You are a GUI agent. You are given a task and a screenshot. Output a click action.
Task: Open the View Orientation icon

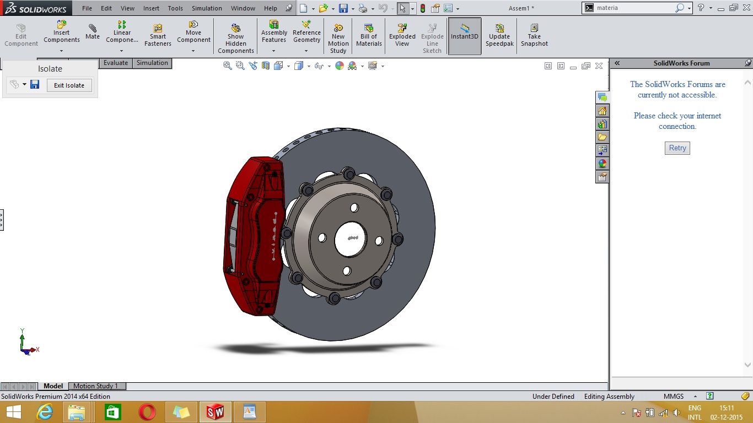pos(278,66)
